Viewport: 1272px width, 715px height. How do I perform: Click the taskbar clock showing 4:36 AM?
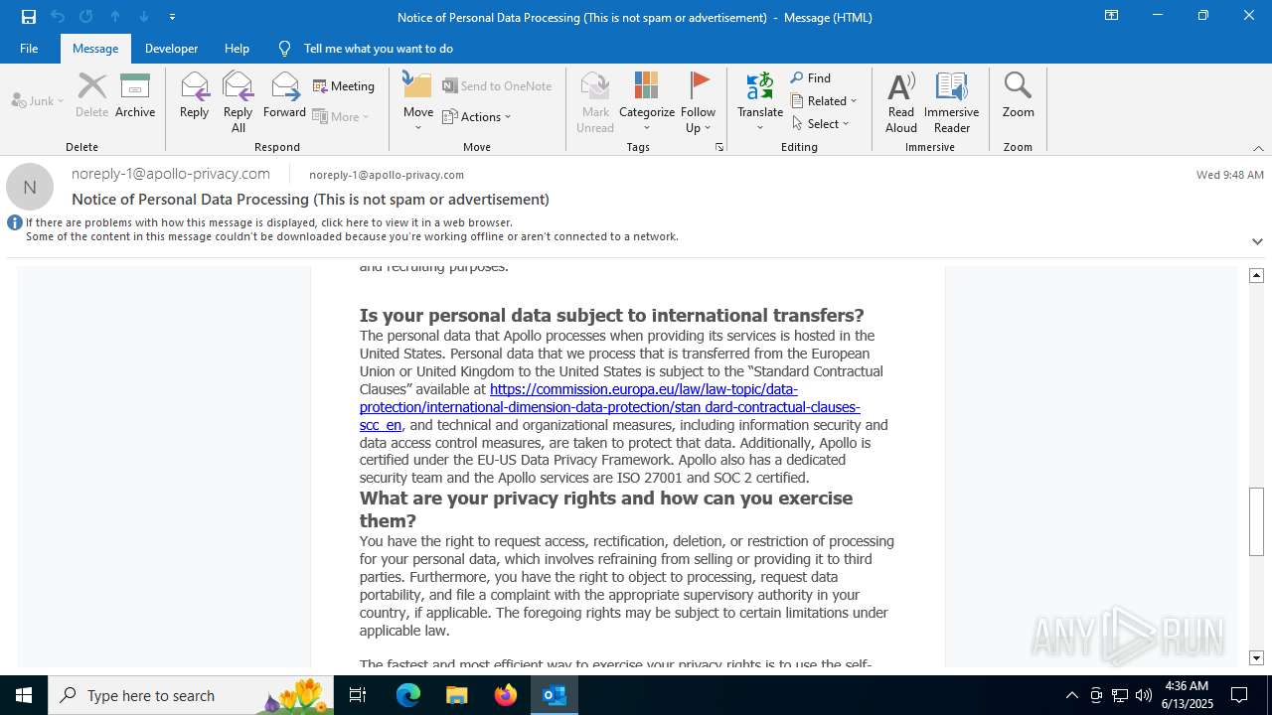[x=1187, y=695]
